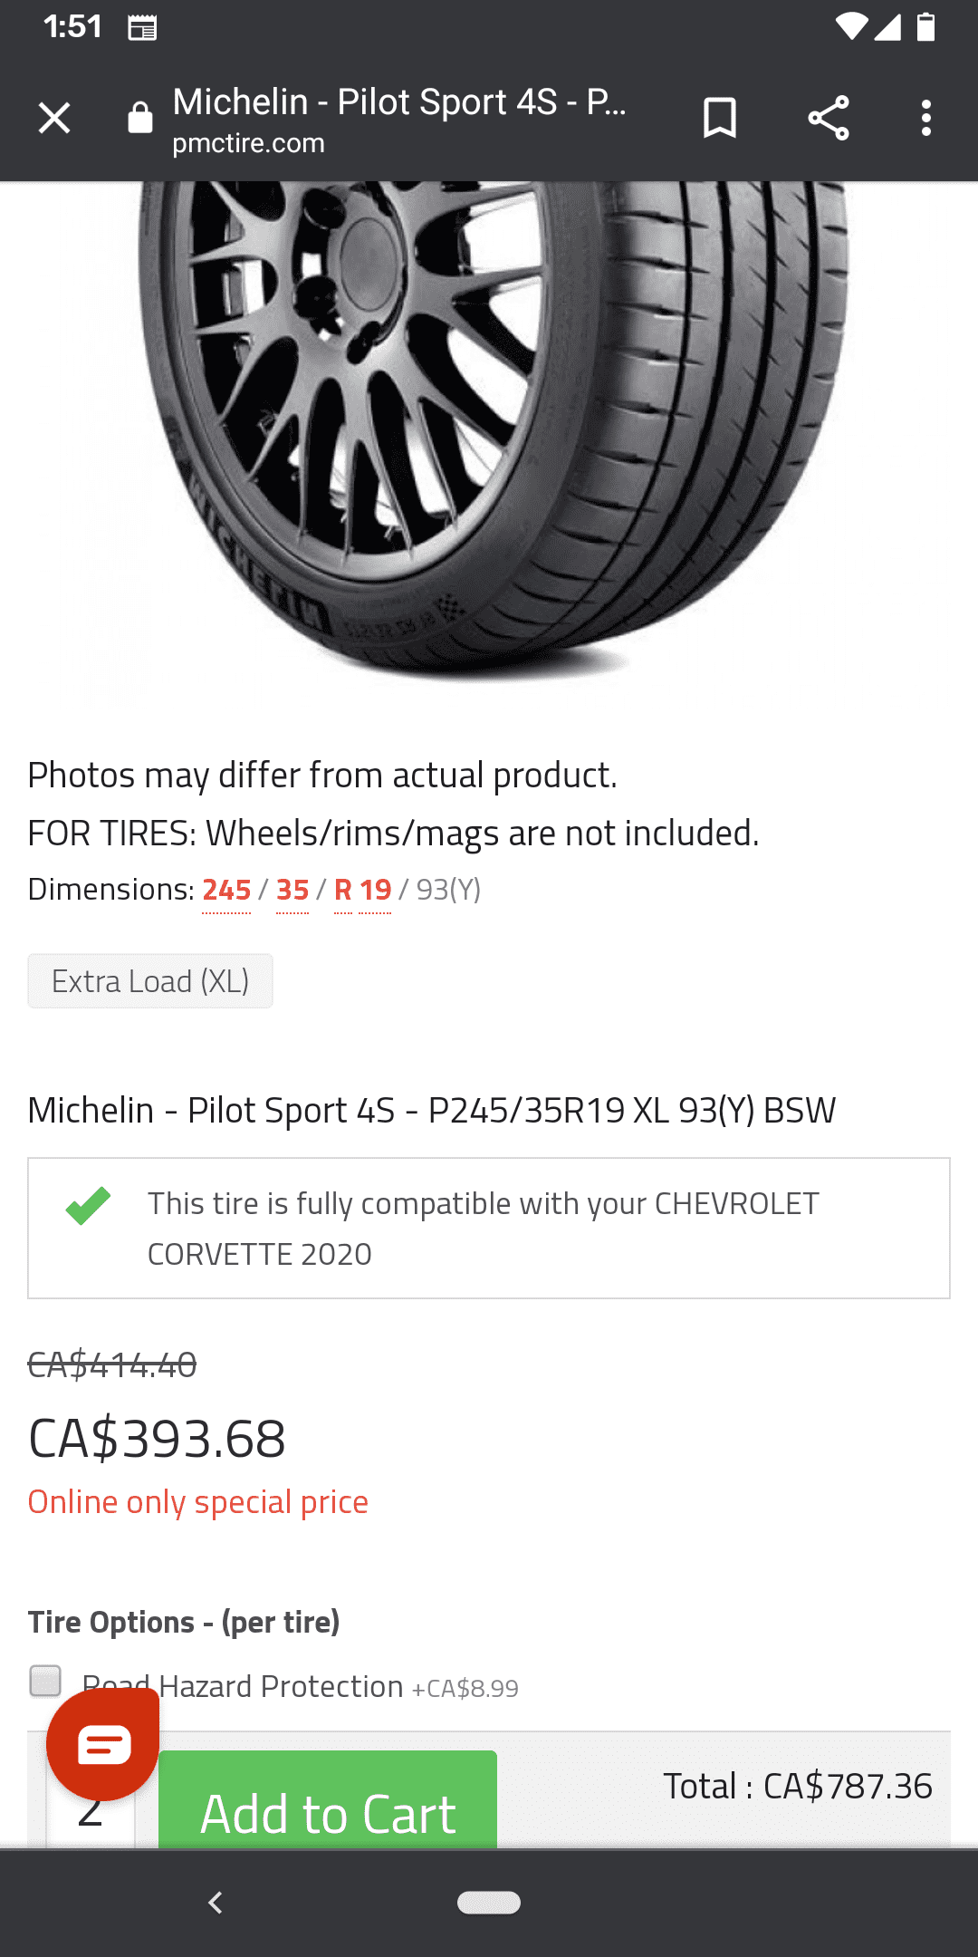The width and height of the screenshot is (978, 1957).
Task: Open the three-dot overflow menu
Action: (925, 118)
